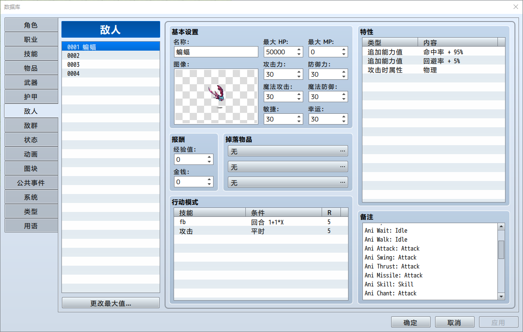Viewport: 523px width, 332px height.
Task: Decrease 最大 HP with down arrow
Action: click(x=299, y=54)
